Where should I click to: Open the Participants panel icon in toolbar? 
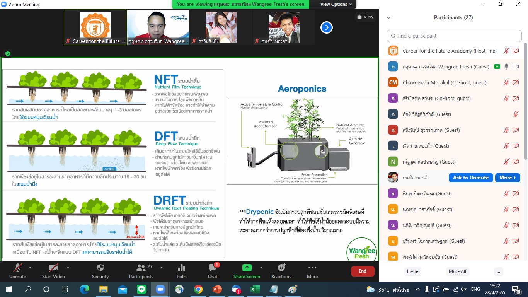(x=141, y=268)
